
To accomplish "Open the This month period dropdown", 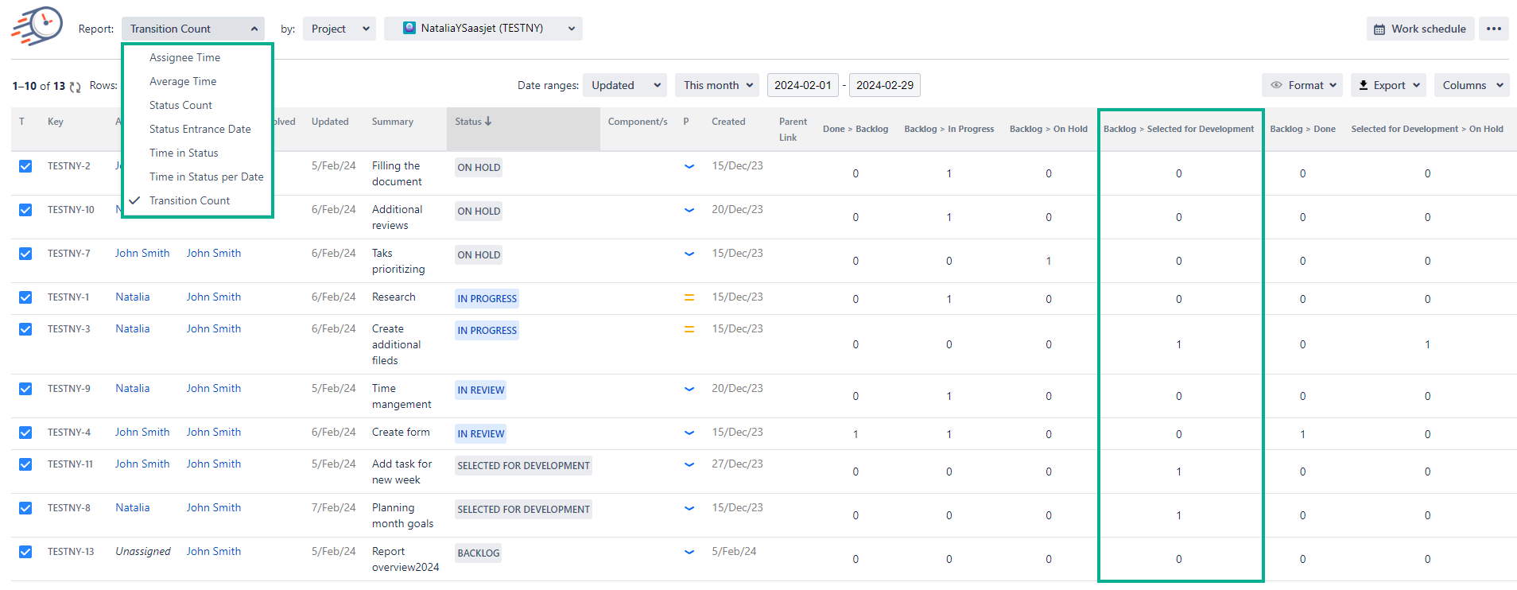I will click(717, 85).
